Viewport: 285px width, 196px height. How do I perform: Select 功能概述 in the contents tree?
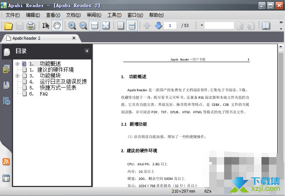45,64
